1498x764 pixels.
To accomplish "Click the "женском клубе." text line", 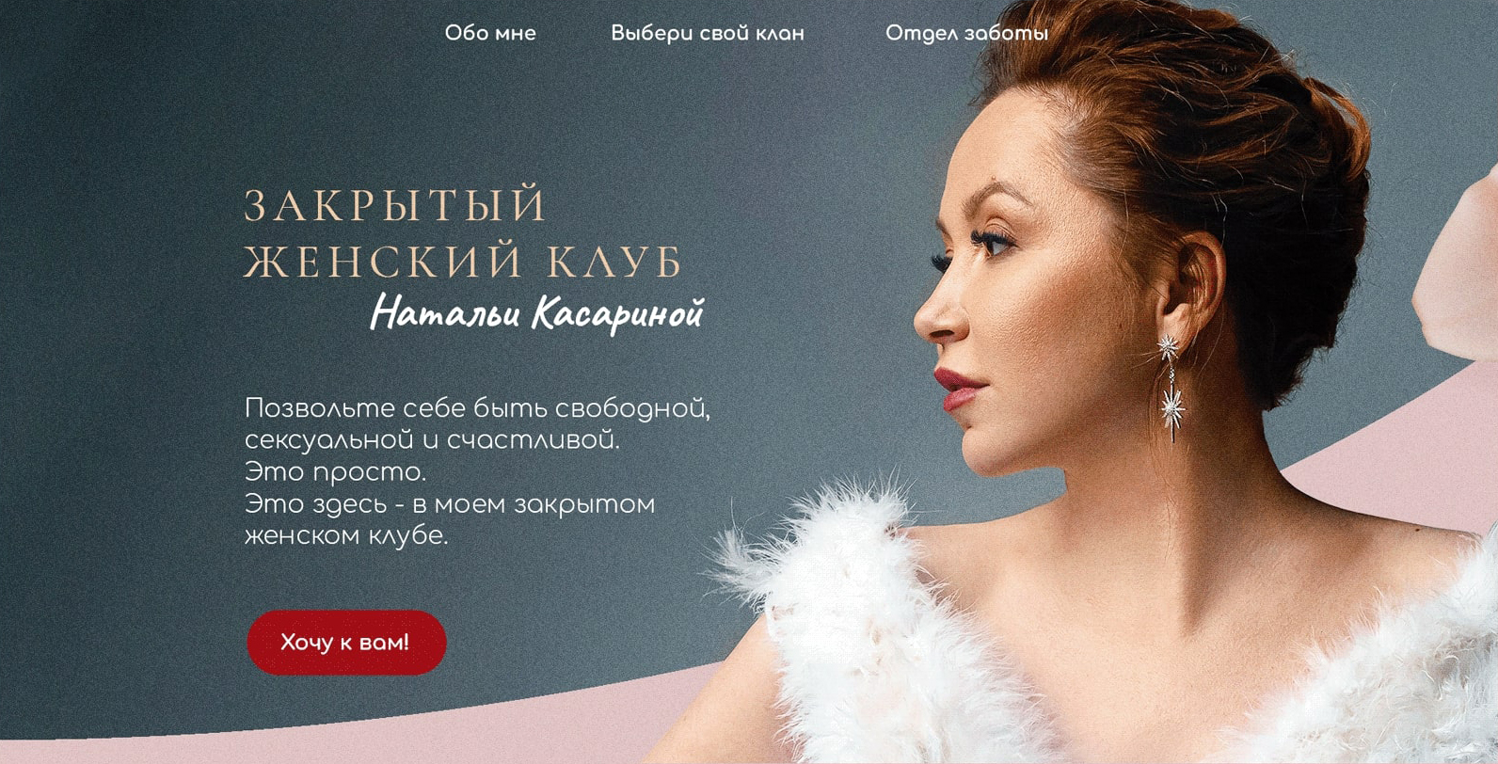I will point(346,535).
